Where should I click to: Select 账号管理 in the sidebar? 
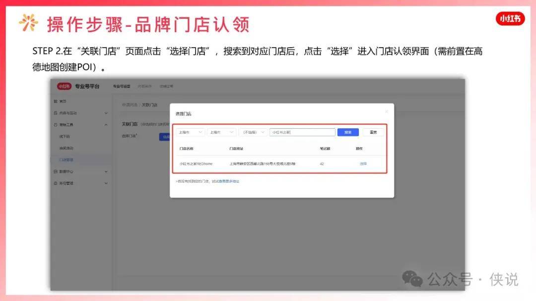[67, 183]
